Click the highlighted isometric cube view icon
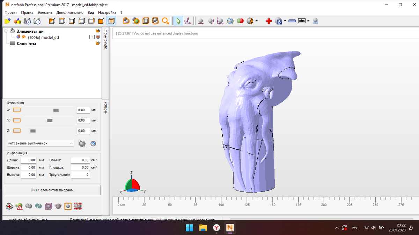Image resolution: width=419 pixels, height=235 pixels. coord(111,21)
